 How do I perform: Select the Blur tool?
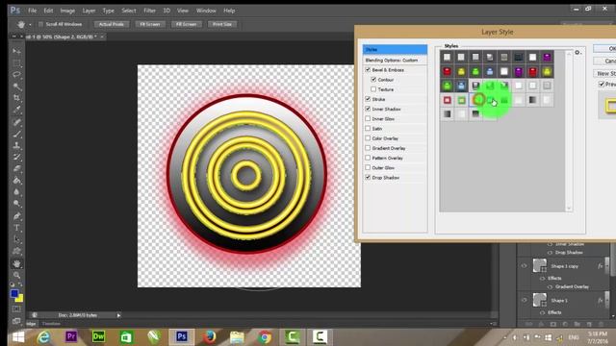[17, 192]
